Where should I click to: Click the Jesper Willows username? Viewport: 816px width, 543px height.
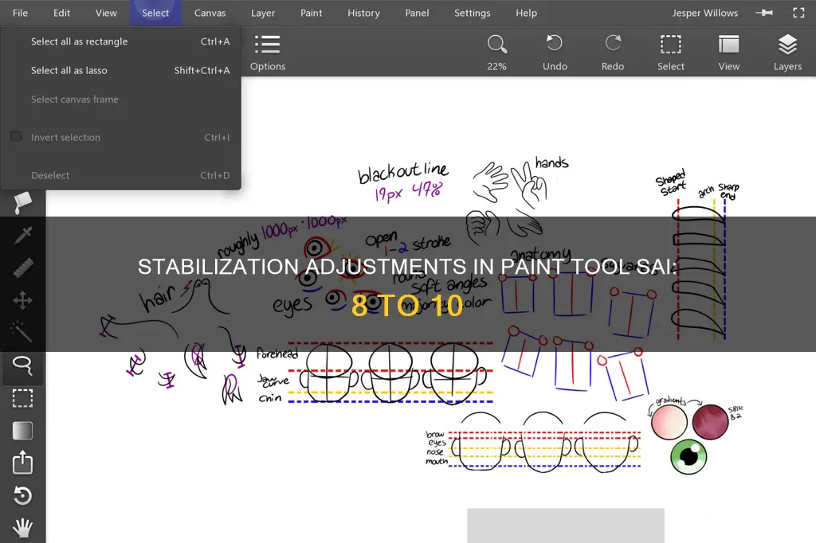coord(704,13)
